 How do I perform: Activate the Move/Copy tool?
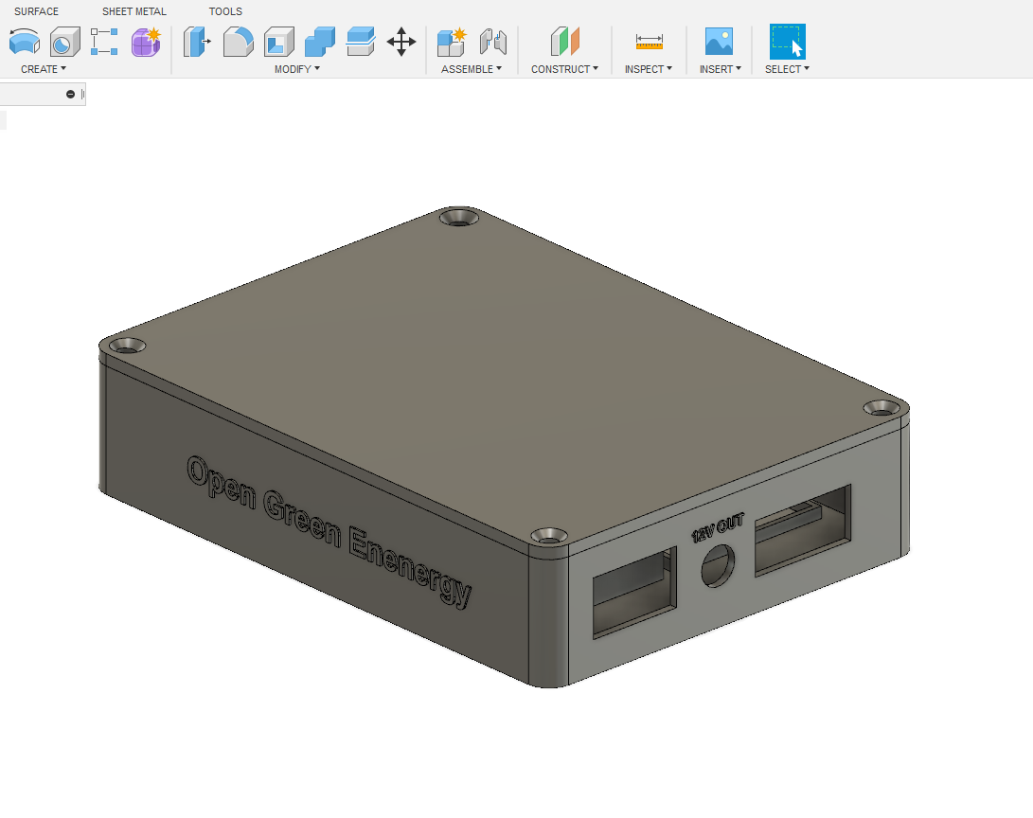point(401,42)
